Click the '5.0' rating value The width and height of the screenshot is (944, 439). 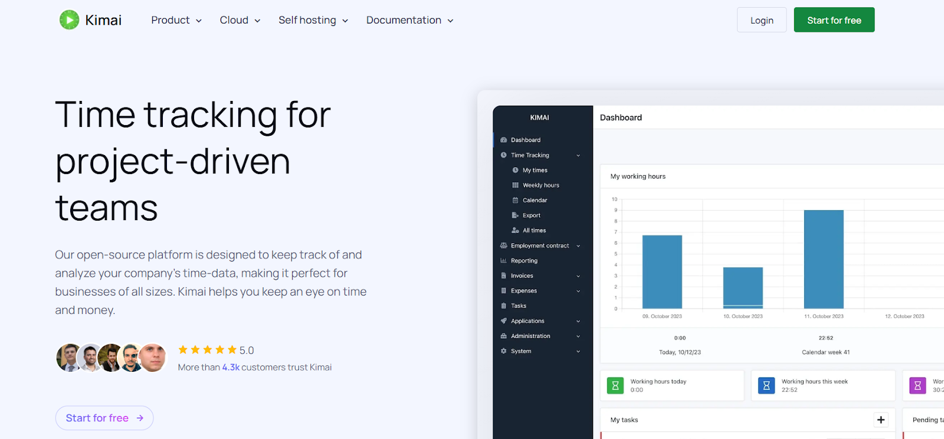click(247, 350)
